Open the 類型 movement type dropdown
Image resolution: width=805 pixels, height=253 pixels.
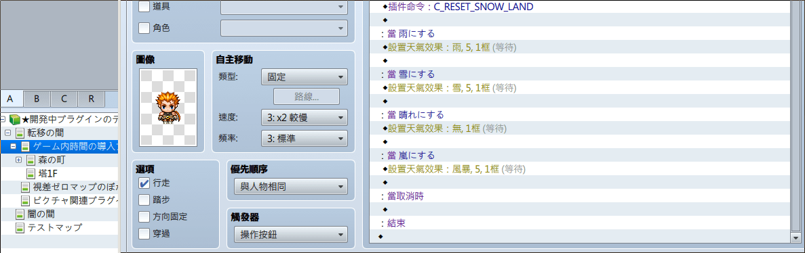[x=304, y=77]
